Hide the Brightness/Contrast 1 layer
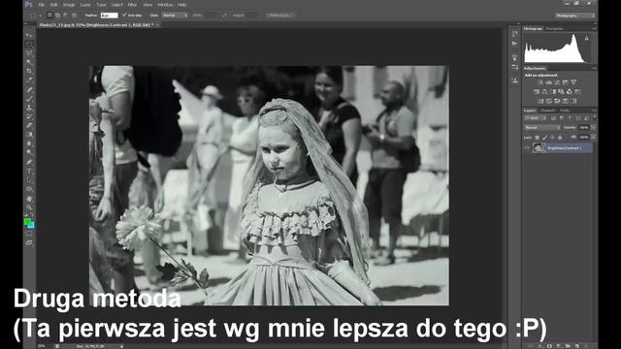The height and width of the screenshot is (349, 621). pyautogui.click(x=527, y=148)
